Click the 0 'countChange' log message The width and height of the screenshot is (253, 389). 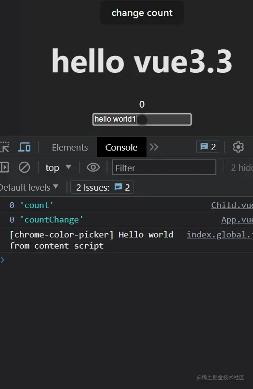point(46,220)
